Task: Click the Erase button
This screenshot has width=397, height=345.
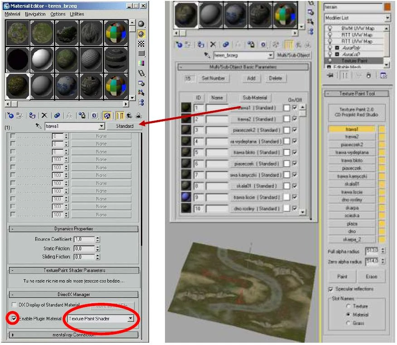Action: (x=371, y=277)
